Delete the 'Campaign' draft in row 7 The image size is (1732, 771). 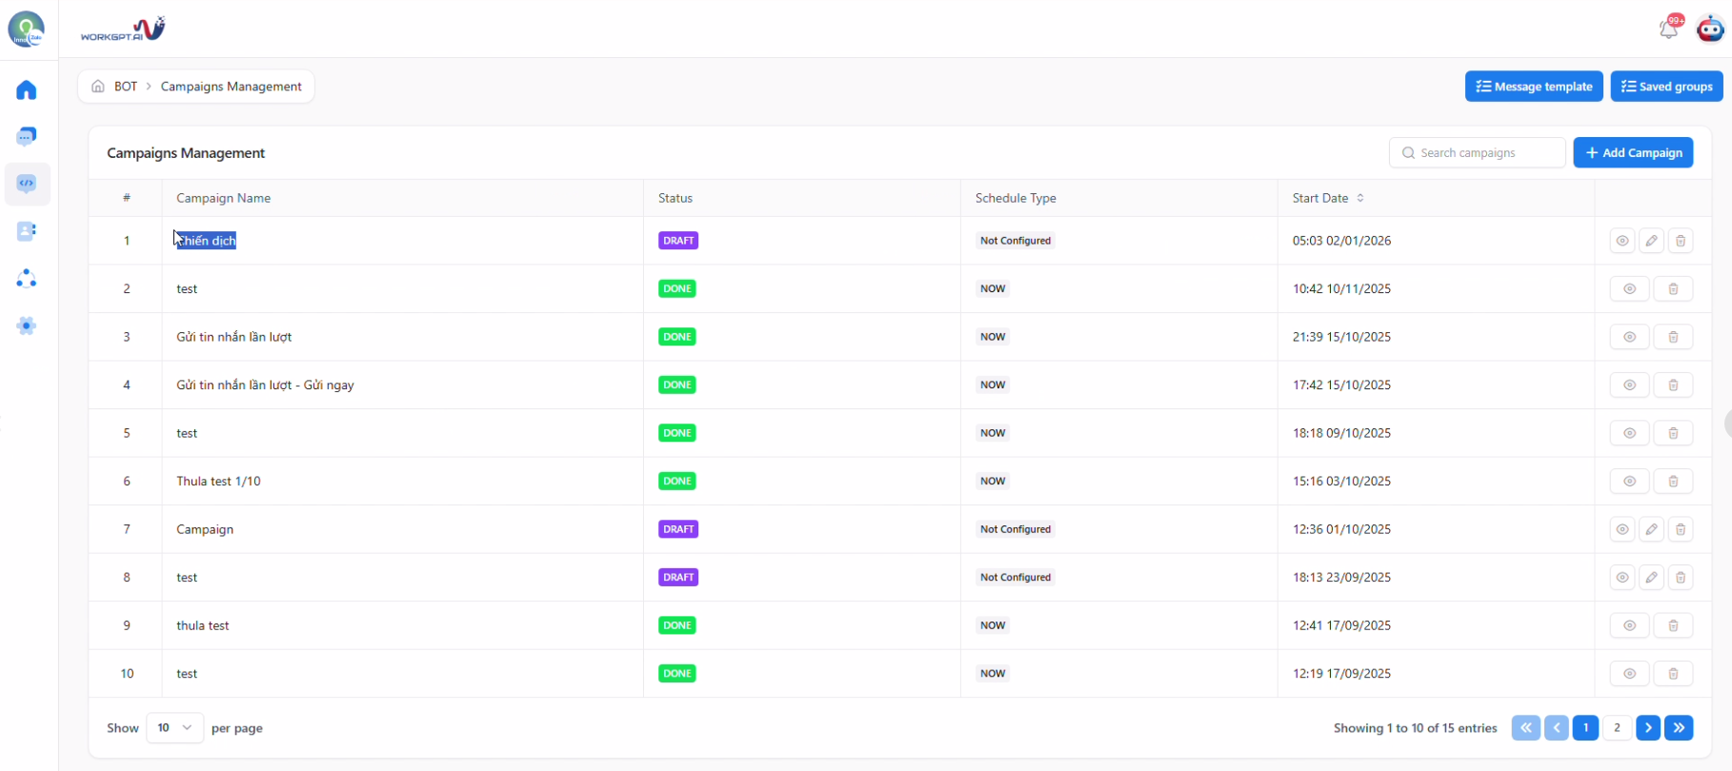1681,529
